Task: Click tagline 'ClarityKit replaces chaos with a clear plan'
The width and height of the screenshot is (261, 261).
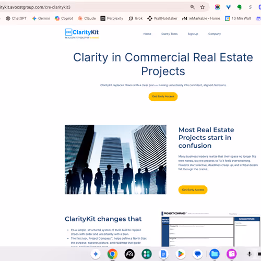Action: (127, 85)
